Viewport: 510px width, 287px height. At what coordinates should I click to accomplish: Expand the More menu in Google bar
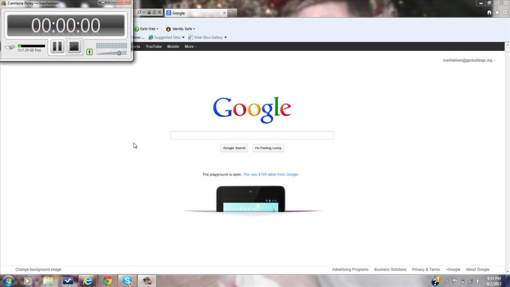click(190, 46)
